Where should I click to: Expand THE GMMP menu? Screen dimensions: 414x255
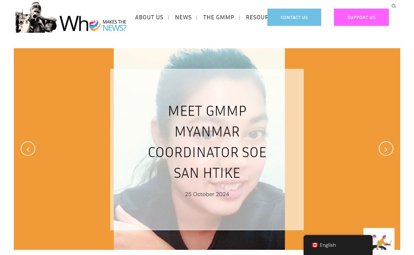point(219,17)
